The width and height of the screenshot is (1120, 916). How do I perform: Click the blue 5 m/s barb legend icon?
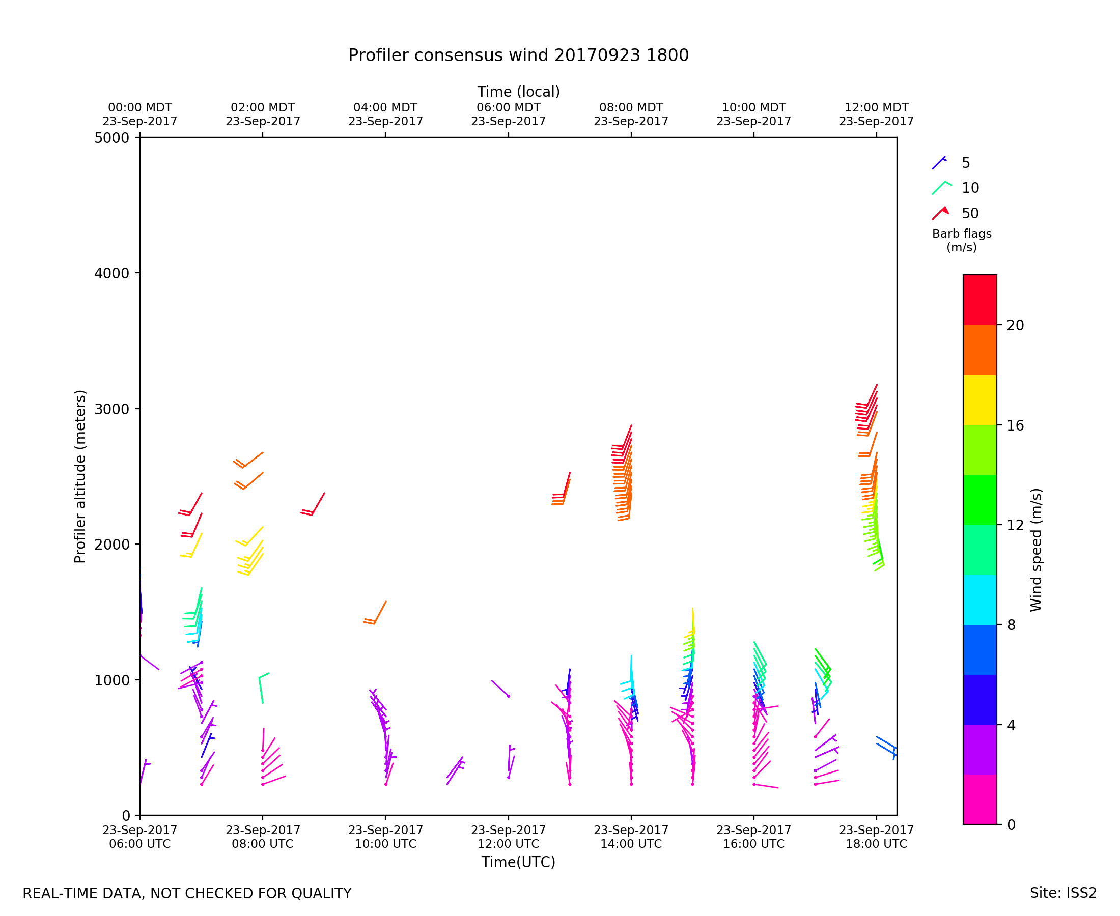[x=939, y=163]
